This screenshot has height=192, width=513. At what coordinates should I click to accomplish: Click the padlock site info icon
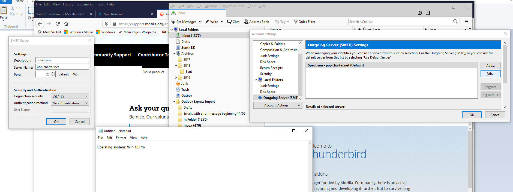(x=115, y=24)
